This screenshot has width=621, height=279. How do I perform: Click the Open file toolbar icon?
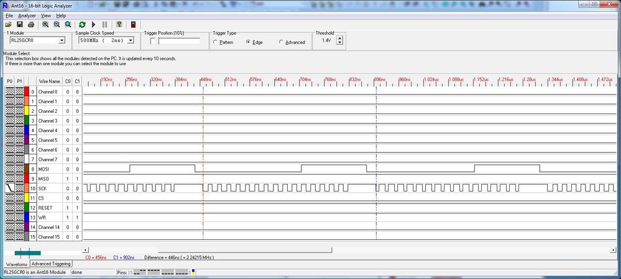pos(8,25)
